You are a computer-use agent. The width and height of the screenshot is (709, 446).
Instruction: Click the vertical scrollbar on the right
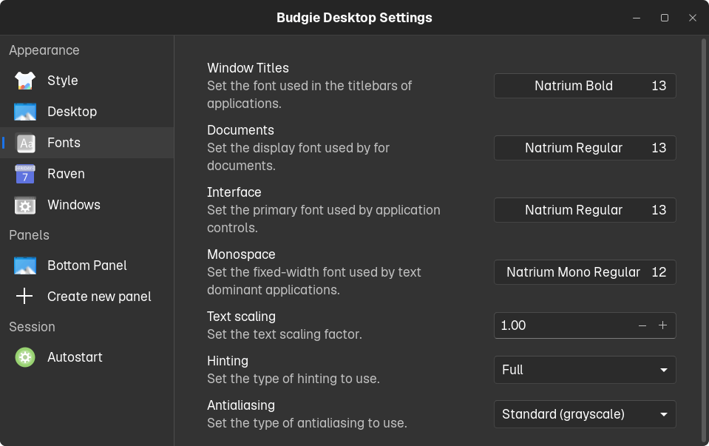coord(703,222)
